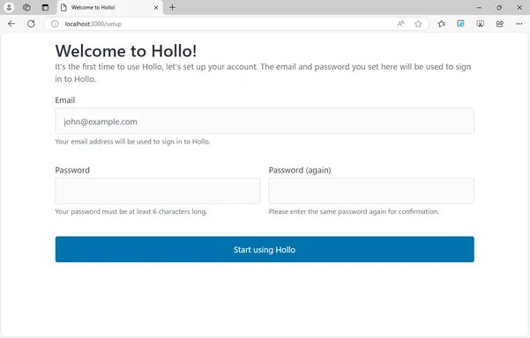Focus the Password (again) field

pyautogui.click(x=371, y=191)
